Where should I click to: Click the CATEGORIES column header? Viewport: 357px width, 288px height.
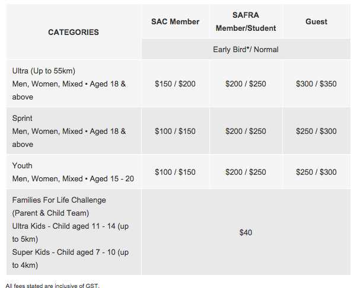[x=74, y=32]
